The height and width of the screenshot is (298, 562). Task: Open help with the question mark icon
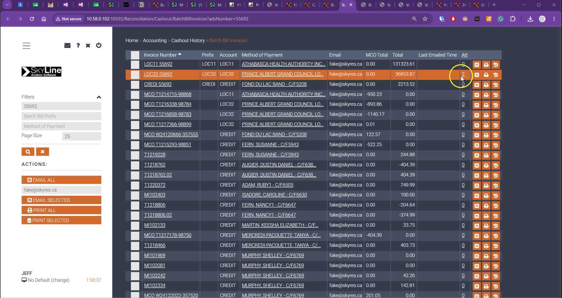[x=78, y=45]
